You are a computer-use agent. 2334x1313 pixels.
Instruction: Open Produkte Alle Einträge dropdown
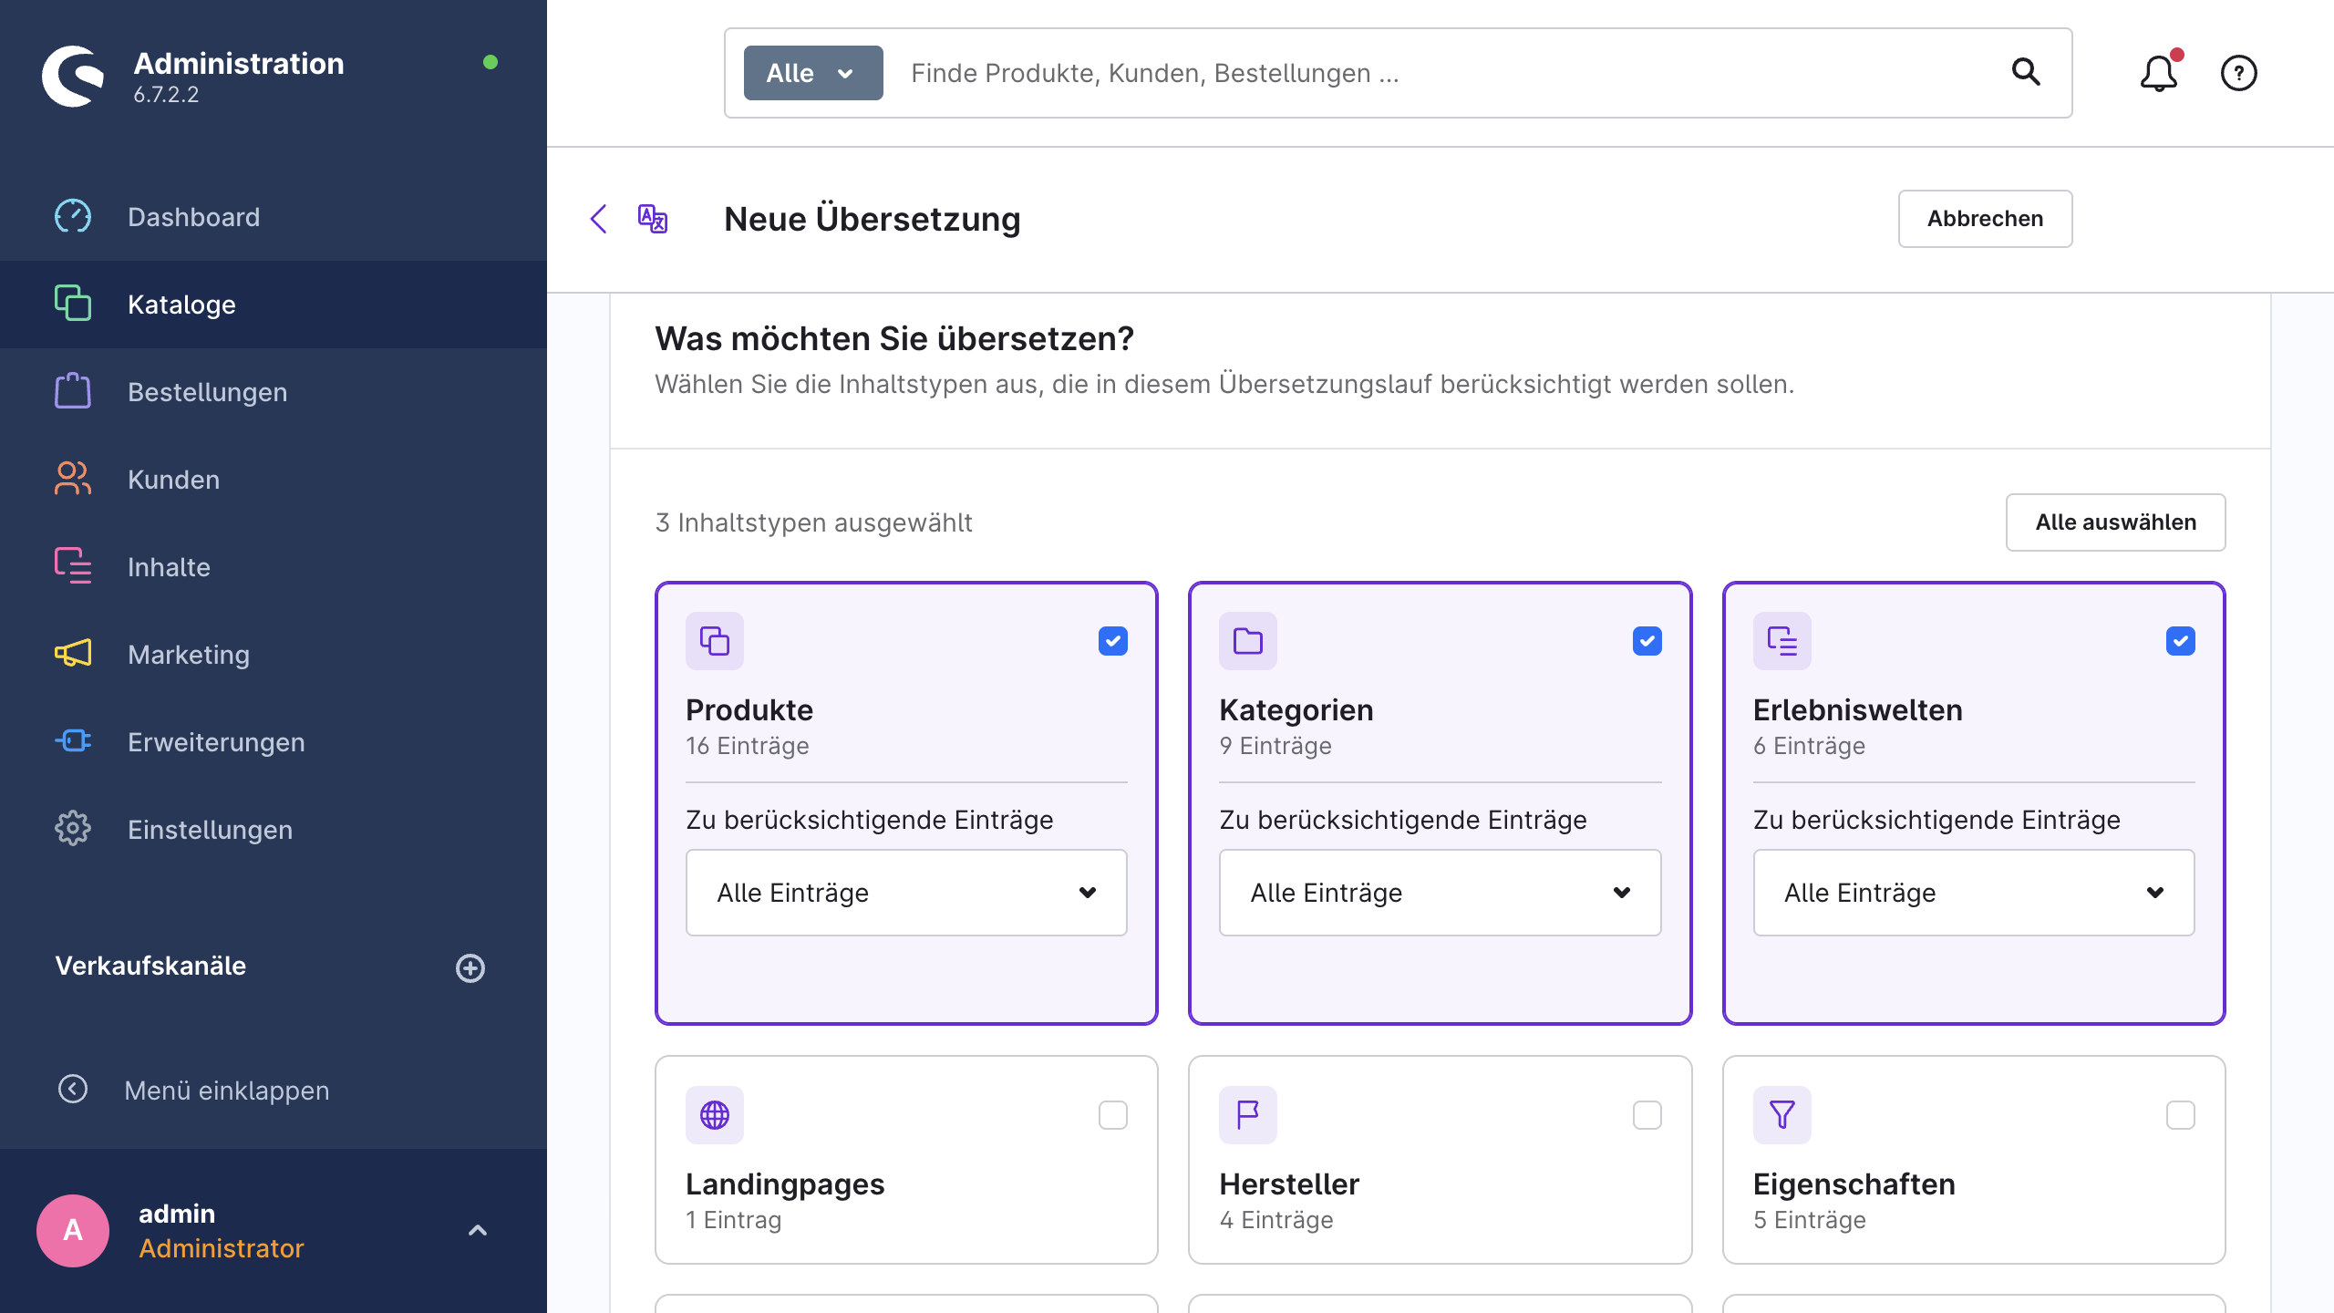(x=906, y=893)
